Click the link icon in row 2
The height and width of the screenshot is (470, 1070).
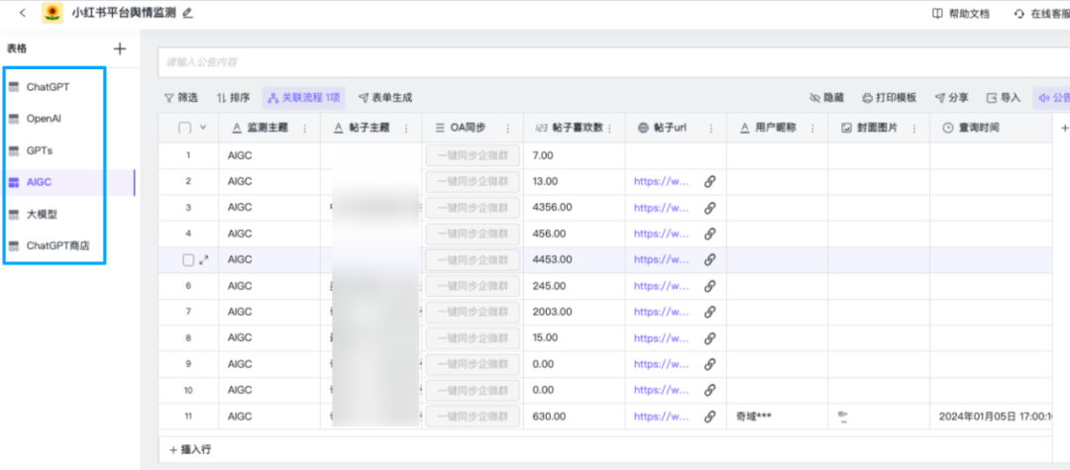coord(709,181)
